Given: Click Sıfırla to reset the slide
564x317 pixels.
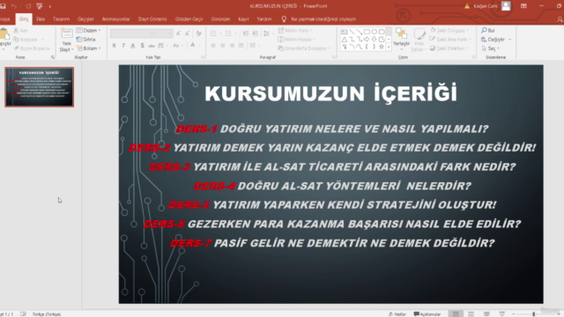Looking at the screenshot, I should pyautogui.click(x=86, y=39).
